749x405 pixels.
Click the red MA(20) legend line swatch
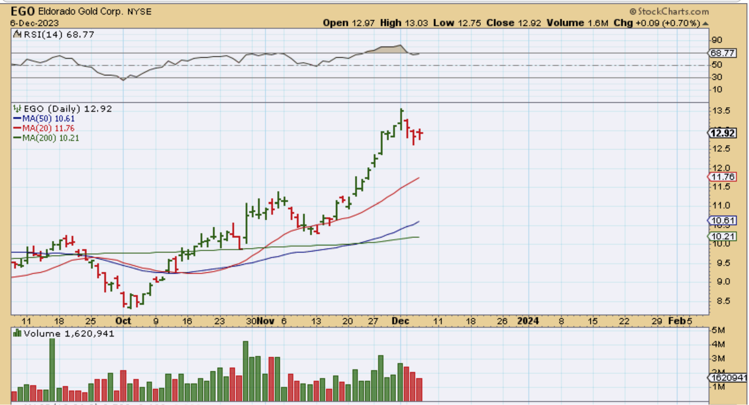[x=17, y=128]
